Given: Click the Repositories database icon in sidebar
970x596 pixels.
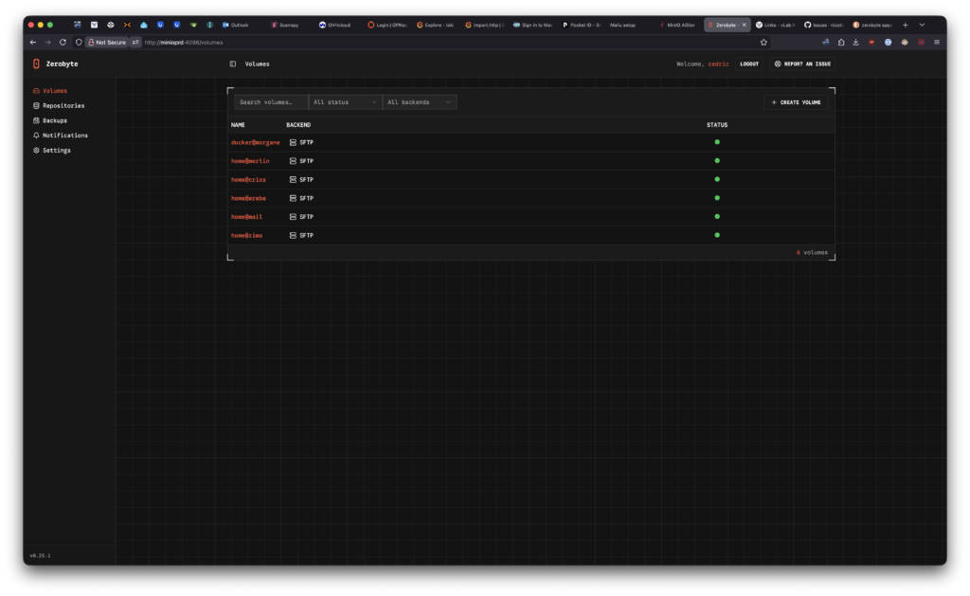Looking at the screenshot, I should click(x=36, y=106).
